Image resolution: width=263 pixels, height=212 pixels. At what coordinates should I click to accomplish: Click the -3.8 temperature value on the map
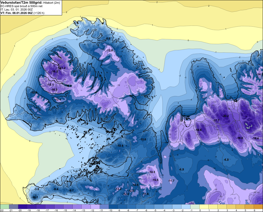pyautogui.click(x=36, y=189)
